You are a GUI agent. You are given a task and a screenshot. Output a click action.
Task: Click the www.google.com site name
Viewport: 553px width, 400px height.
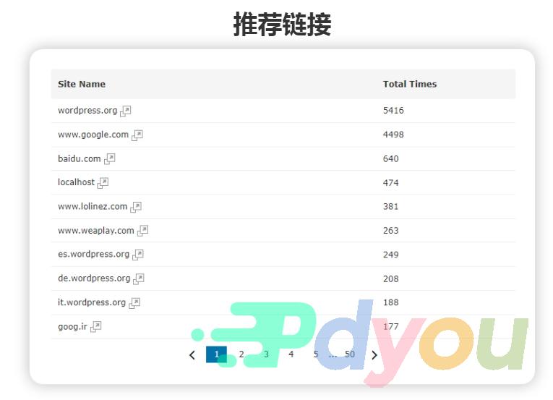[93, 135]
